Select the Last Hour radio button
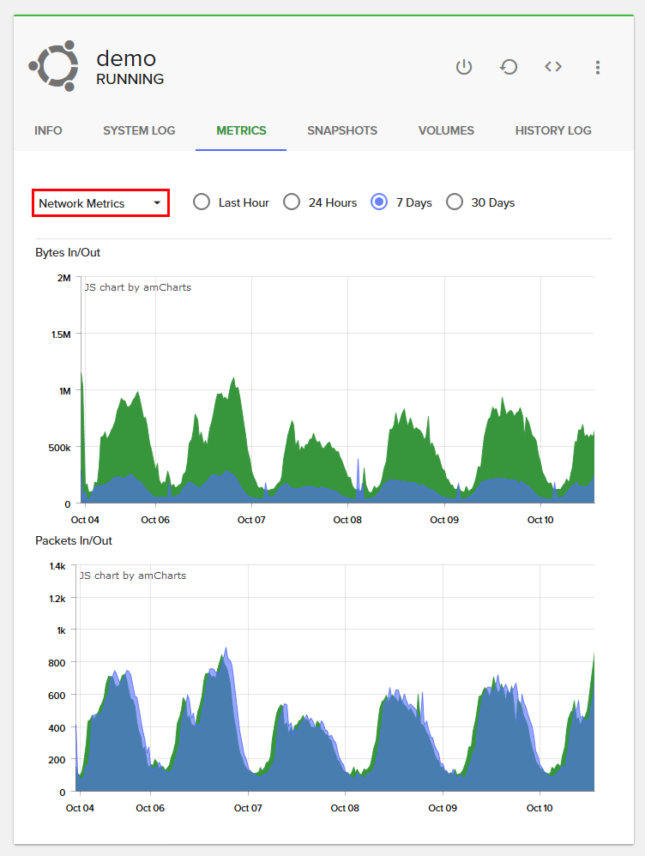Image resolution: width=645 pixels, height=856 pixels. tap(202, 202)
